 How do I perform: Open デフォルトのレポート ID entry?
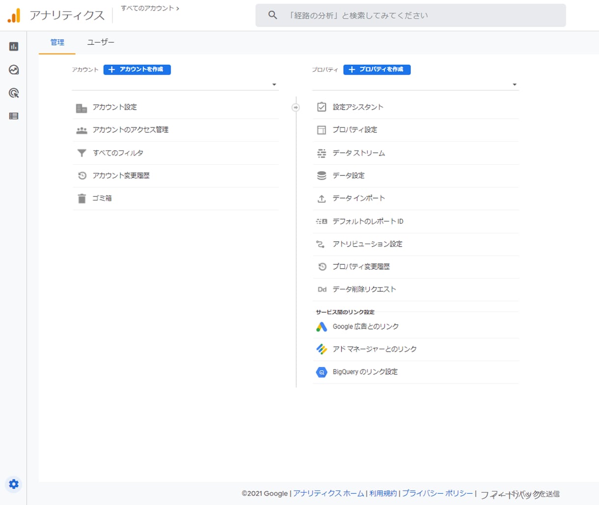pyautogui.click(x=415, y=221)
